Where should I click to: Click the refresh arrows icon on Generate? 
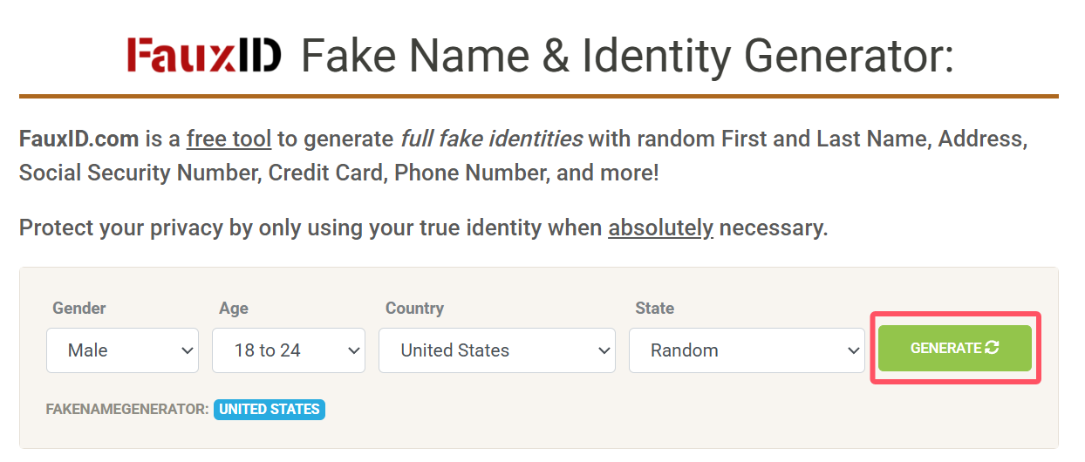(x=992, y=348)
